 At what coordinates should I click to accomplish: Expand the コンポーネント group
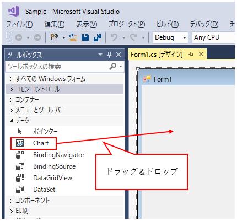[11, 201]
